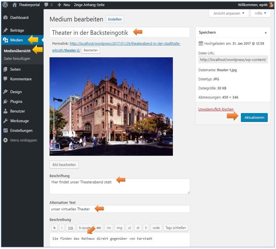This screenshot has height=249, width=276.
Task: Click the Bild bearbeiten button
Action: [x=64, y=165]
